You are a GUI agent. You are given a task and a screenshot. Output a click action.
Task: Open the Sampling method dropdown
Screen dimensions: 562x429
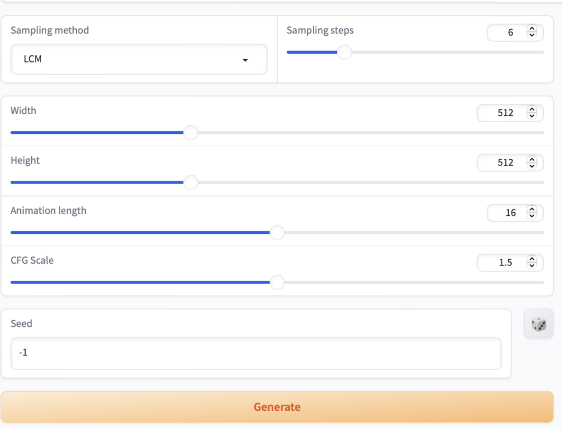(x=139, y=59)
